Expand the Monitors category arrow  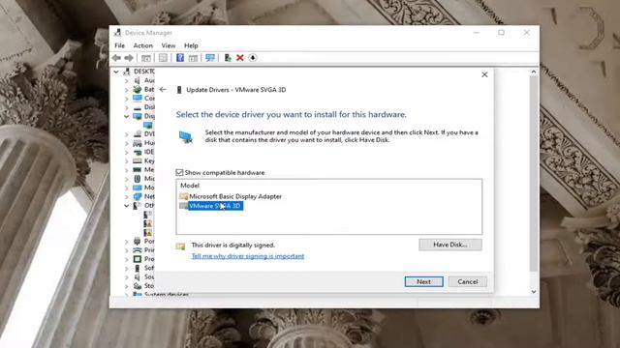click(x=127, y=188)
